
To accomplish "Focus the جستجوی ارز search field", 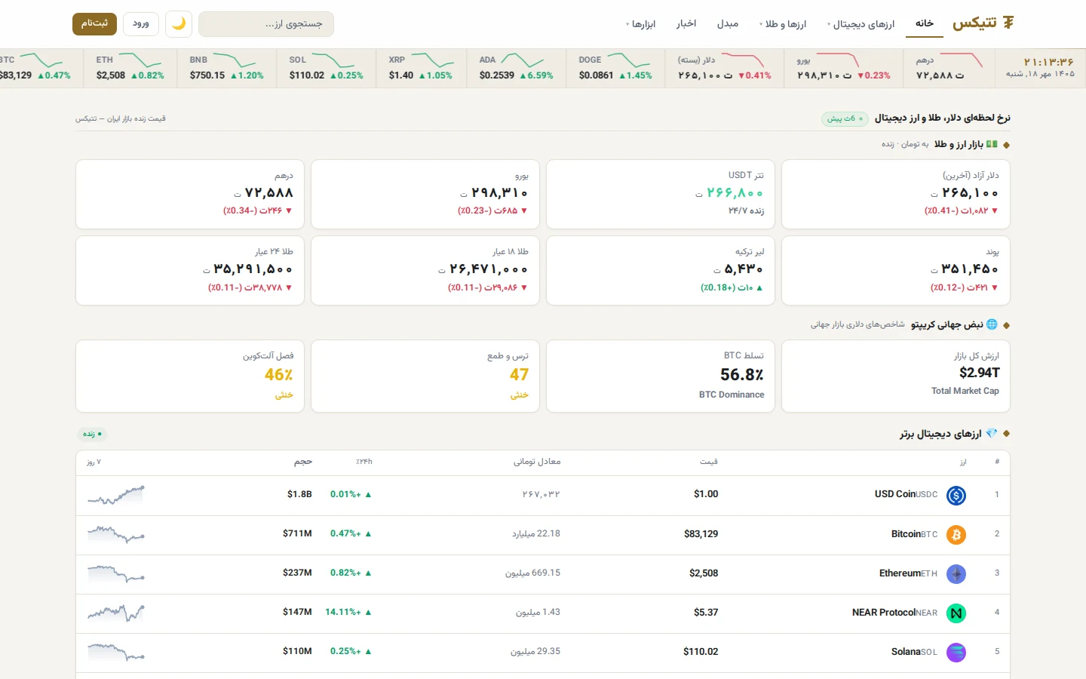I will point(266,24).
